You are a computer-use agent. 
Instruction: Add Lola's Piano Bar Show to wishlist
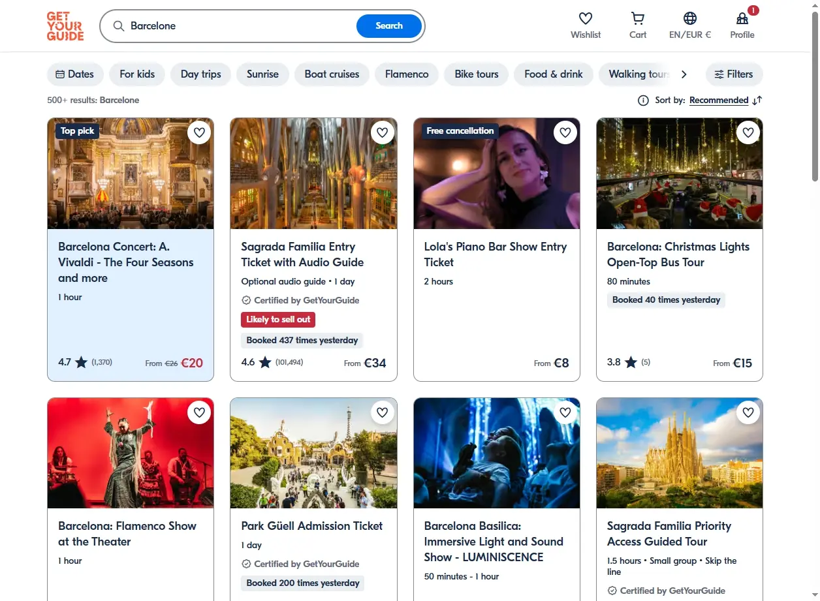tap(565, 132)
